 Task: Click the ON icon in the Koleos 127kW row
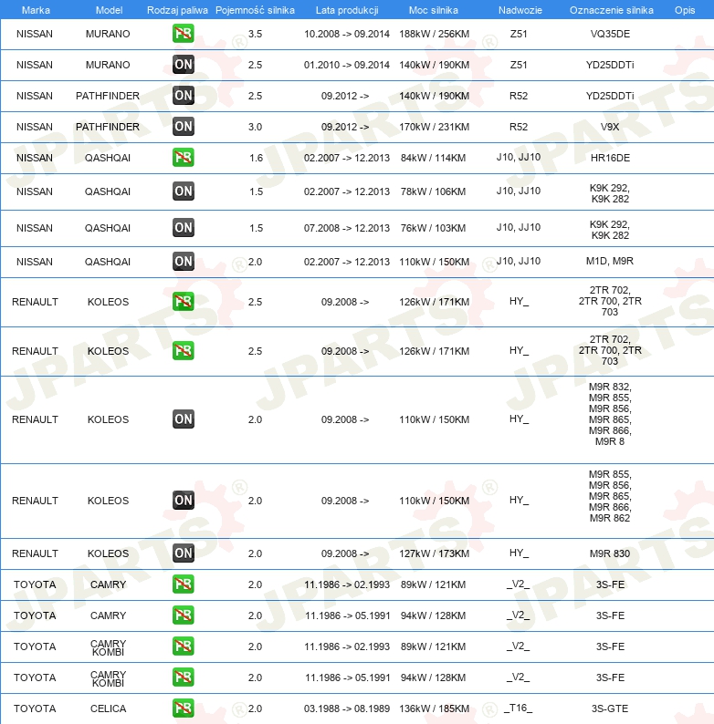tap(184, 553)
